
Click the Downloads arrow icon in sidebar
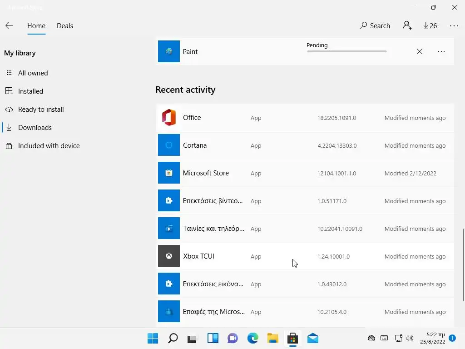coord(9,128)
